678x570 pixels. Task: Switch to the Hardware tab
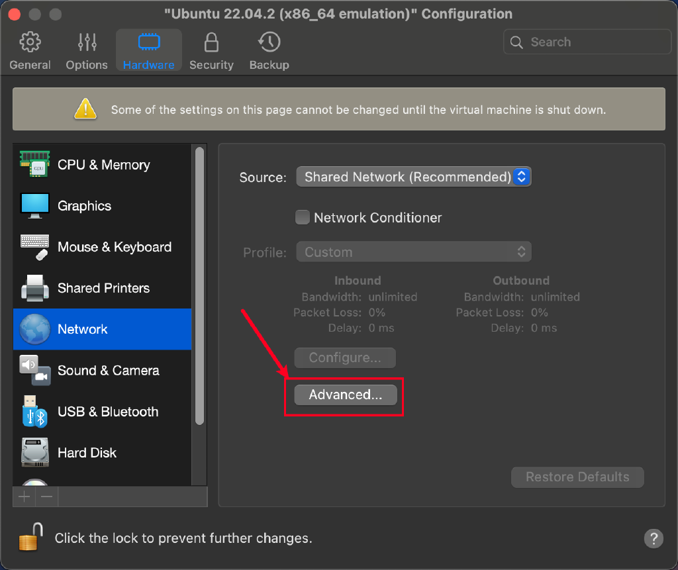click(x=148, y=50)
